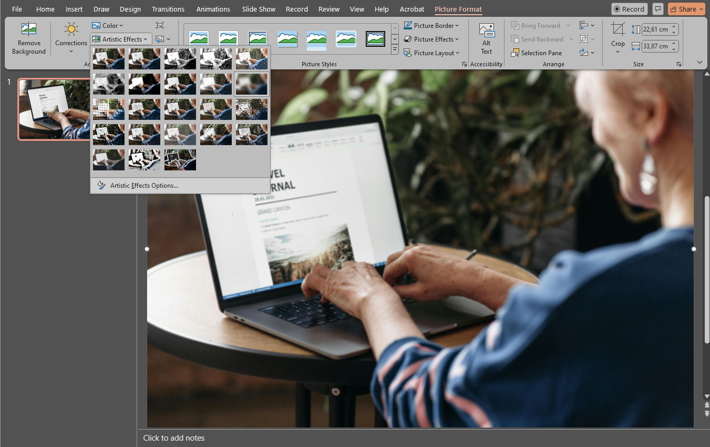This screenshot has height=447, width=710.
Task: Collapse the Artistic Effects dropdown button
Action: [121, 39]
